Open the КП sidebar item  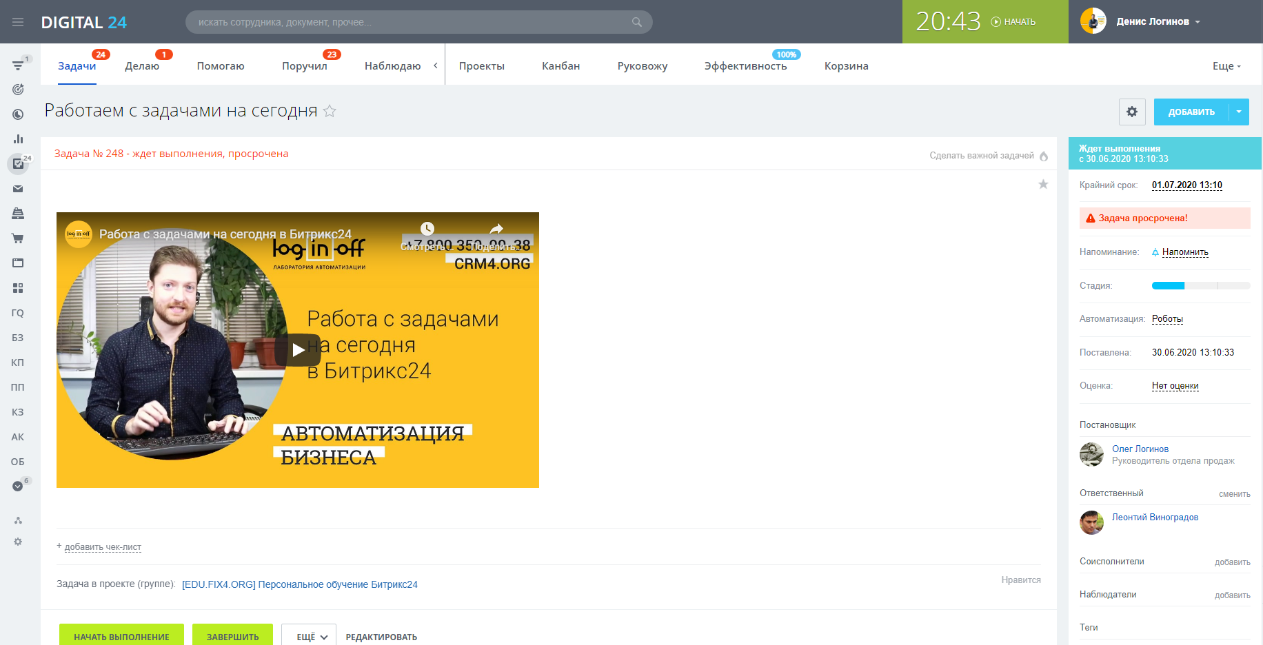tap(18, 362)
